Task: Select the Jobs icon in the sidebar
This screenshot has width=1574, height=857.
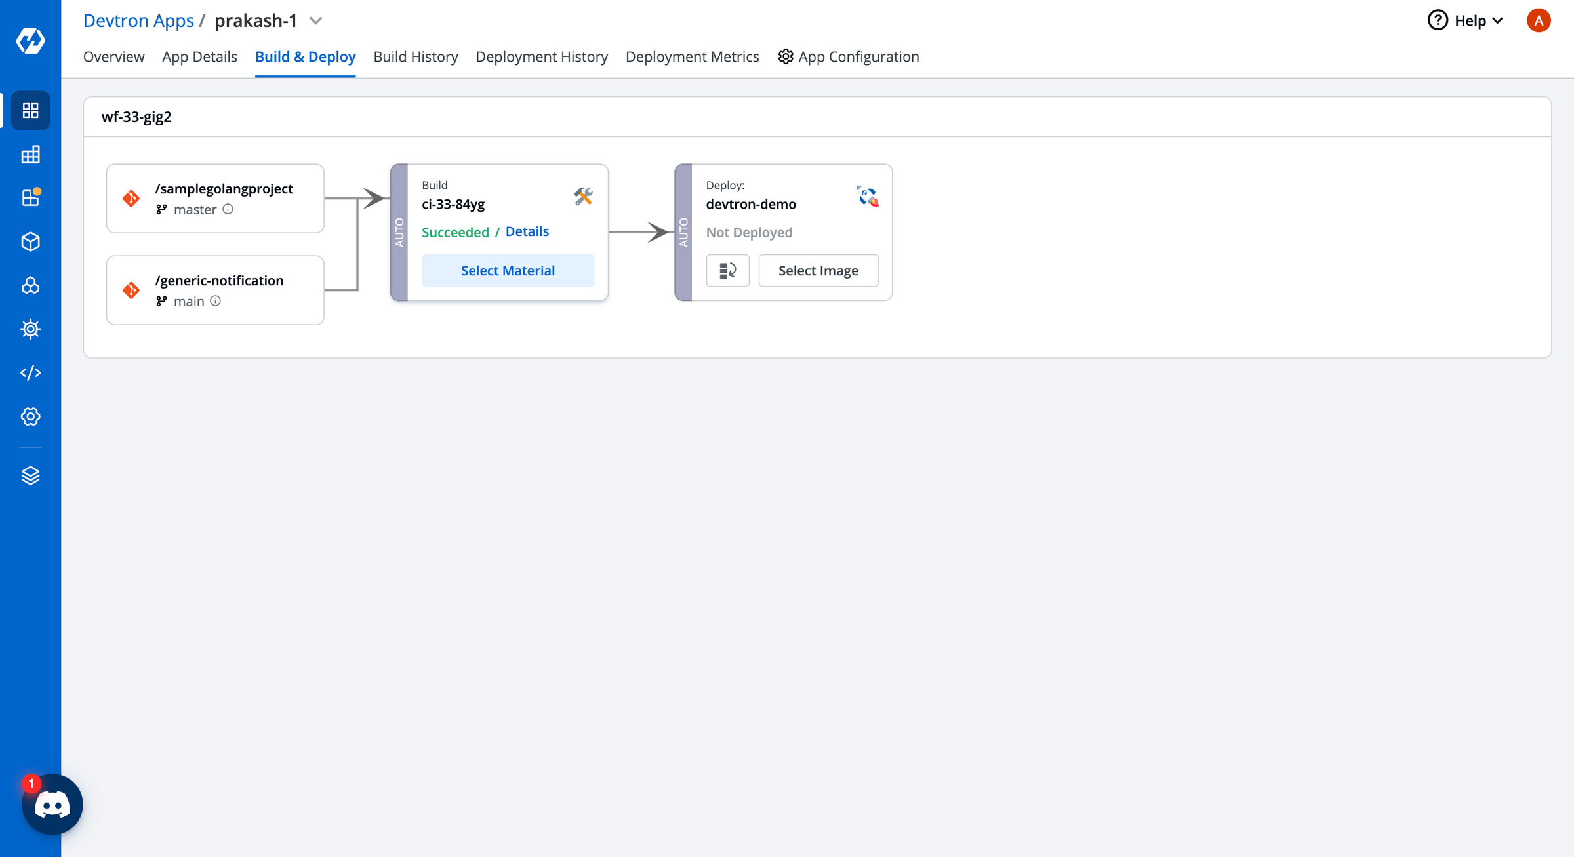Action: (x=31, y=154)
